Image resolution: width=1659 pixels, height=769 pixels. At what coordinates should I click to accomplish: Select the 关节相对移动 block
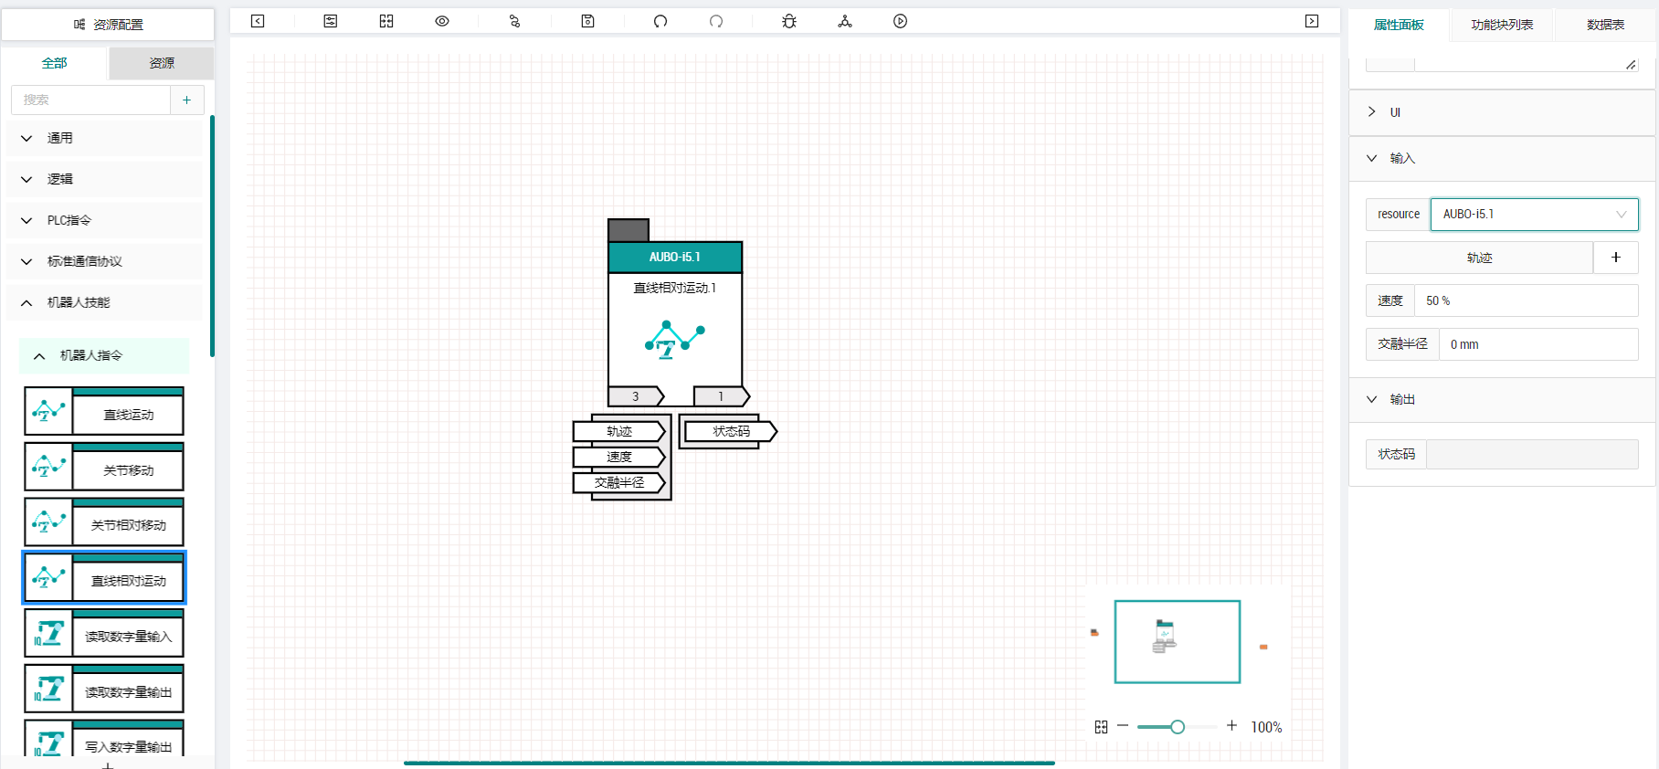click(x=104, y=521)
